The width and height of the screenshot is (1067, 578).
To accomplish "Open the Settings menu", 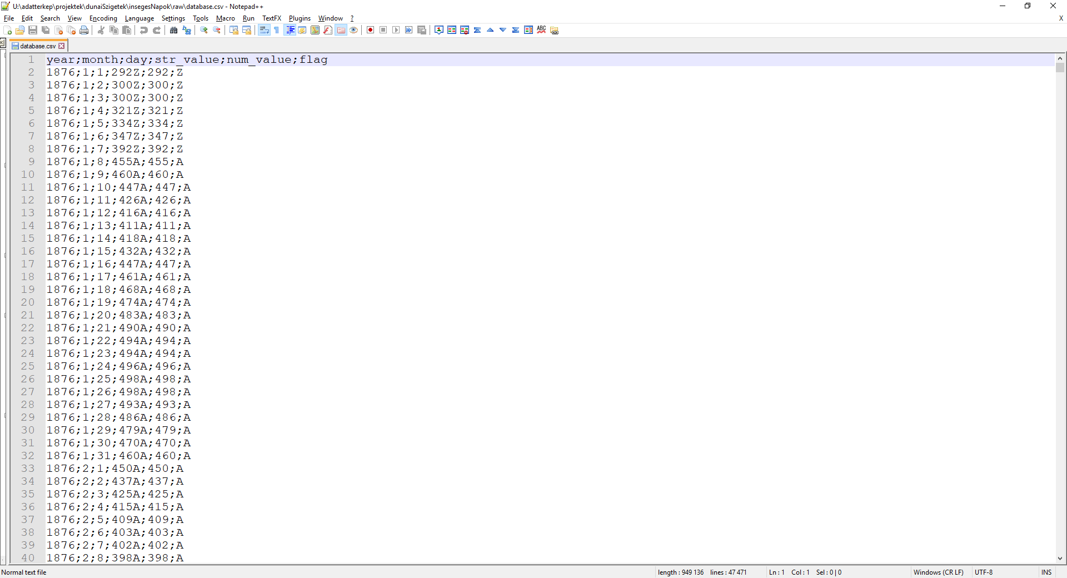I will tap(173, 18).
